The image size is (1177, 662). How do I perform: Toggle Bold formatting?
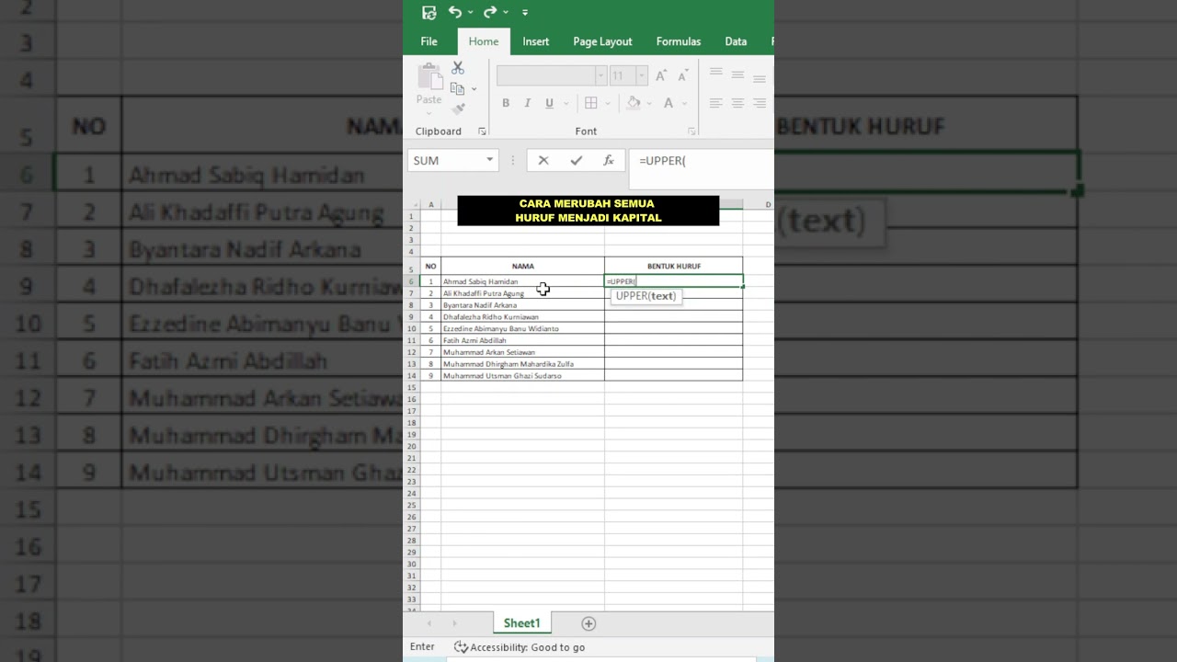click(506, 103)
